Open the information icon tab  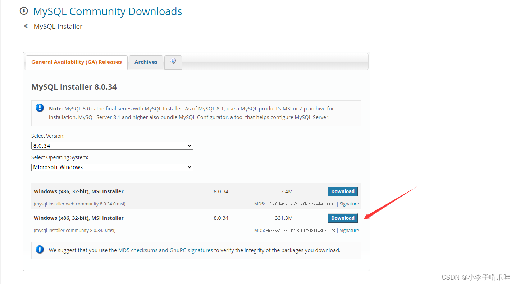[x=173, y=62]
